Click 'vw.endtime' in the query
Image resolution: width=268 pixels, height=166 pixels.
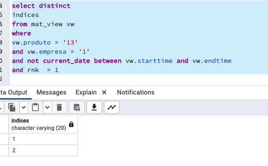pyautogui.click(x=212, y=61)
